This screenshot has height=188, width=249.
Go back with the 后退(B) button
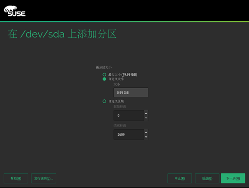(x=207, y=178)
